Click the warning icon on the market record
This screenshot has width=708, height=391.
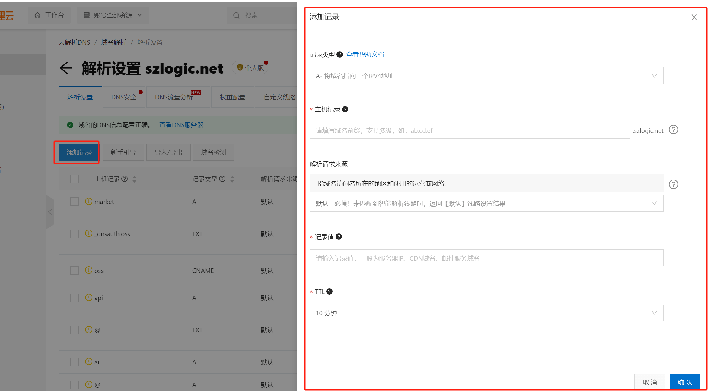(x=88, y=201)
